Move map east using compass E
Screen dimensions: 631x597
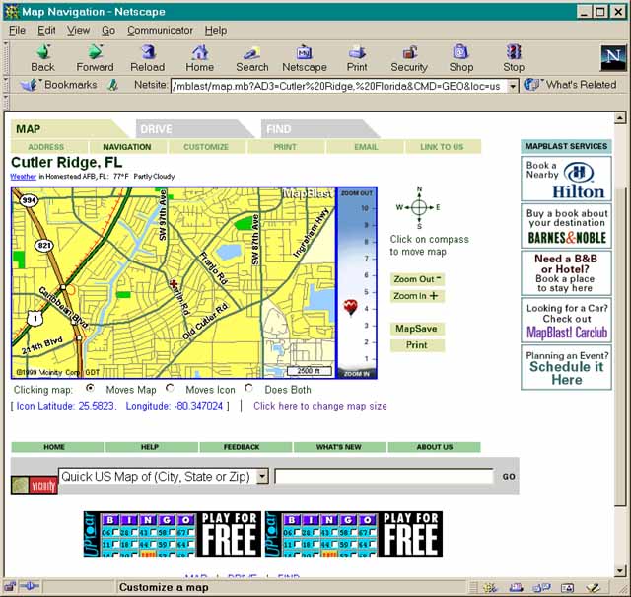click(438, 207)
